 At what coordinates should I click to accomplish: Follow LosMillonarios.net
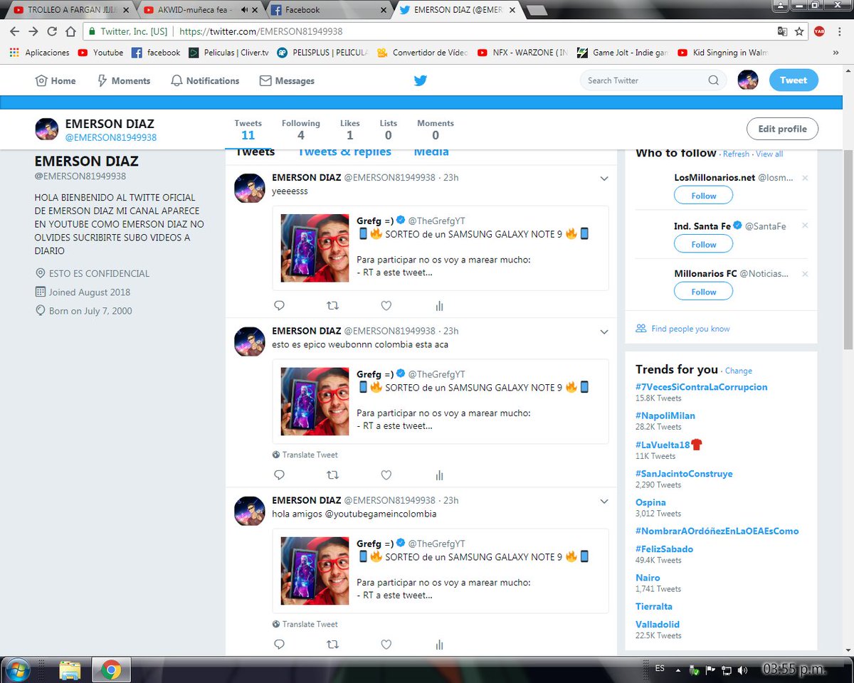(703, 196)
